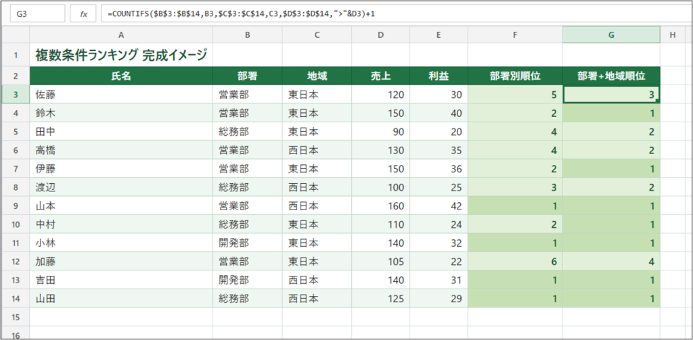
Task: Select column B header
Action: 248,35
